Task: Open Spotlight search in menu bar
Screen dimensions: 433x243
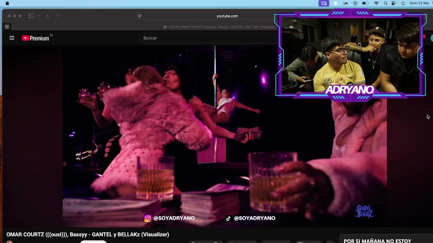Action: [386, 3]
